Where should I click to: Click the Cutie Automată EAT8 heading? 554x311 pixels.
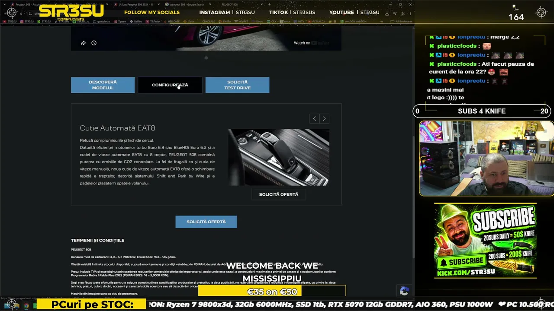(118, 128)
